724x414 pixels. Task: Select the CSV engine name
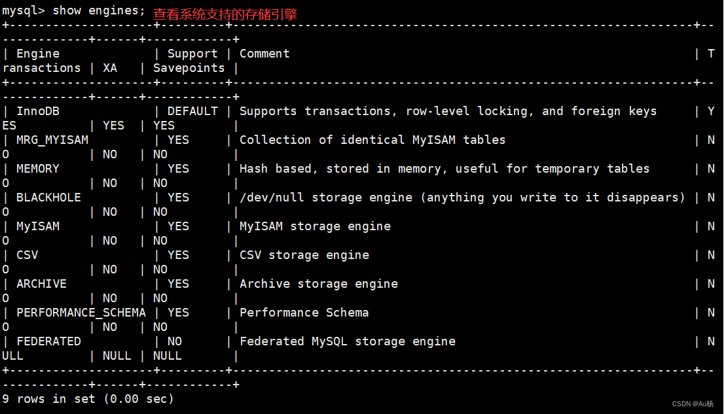point(27,255)
